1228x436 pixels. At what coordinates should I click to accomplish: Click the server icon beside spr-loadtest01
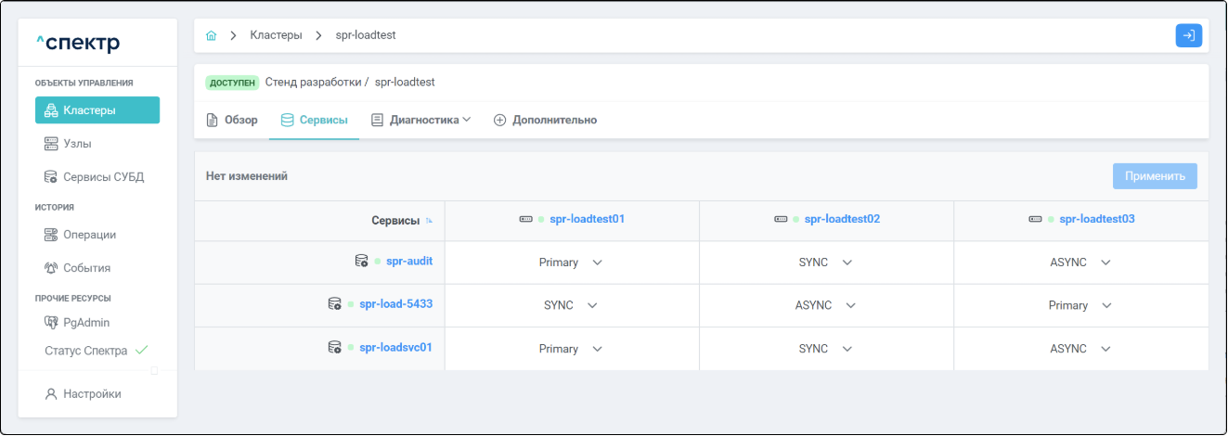click(525, 219)
